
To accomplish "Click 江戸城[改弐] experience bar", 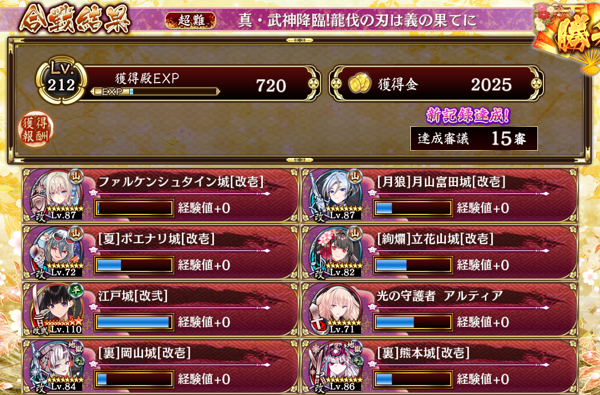I will coord(134,322).
